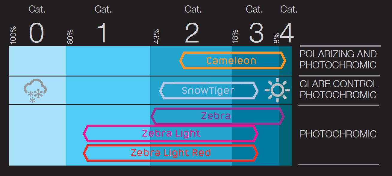Click the sun icon
This screenshot has height=176, width=392.
[x=277, y=90]
